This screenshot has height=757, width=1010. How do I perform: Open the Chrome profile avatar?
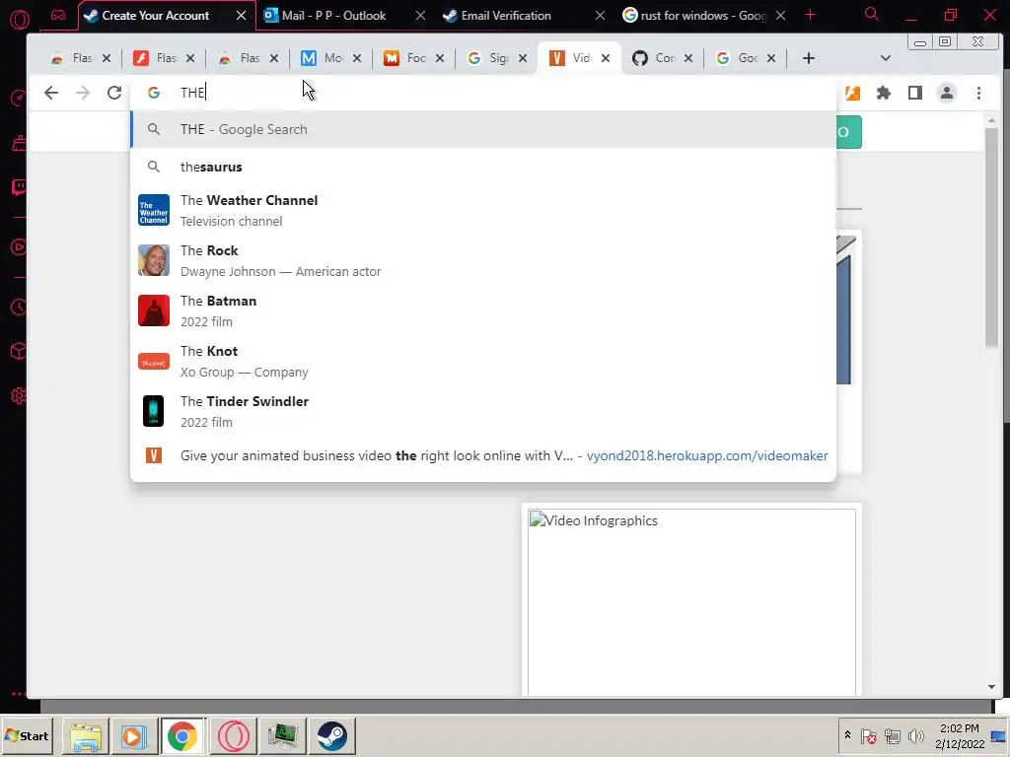coord(946,93)
